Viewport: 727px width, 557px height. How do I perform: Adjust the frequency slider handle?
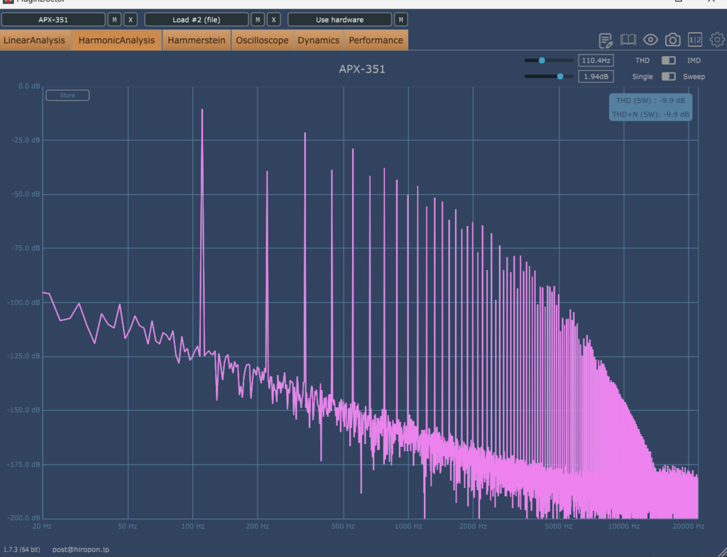pos(542,60)
